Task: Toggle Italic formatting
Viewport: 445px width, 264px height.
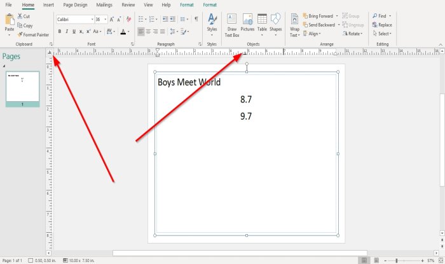Action: point(67,32)
